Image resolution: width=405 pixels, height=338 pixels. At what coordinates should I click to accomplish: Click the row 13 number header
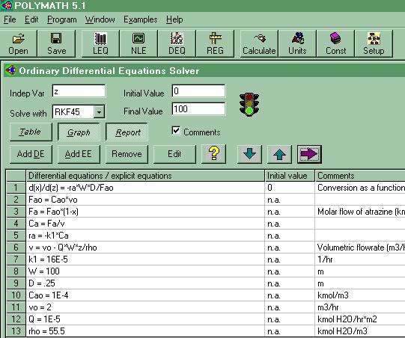pos(16,331)
